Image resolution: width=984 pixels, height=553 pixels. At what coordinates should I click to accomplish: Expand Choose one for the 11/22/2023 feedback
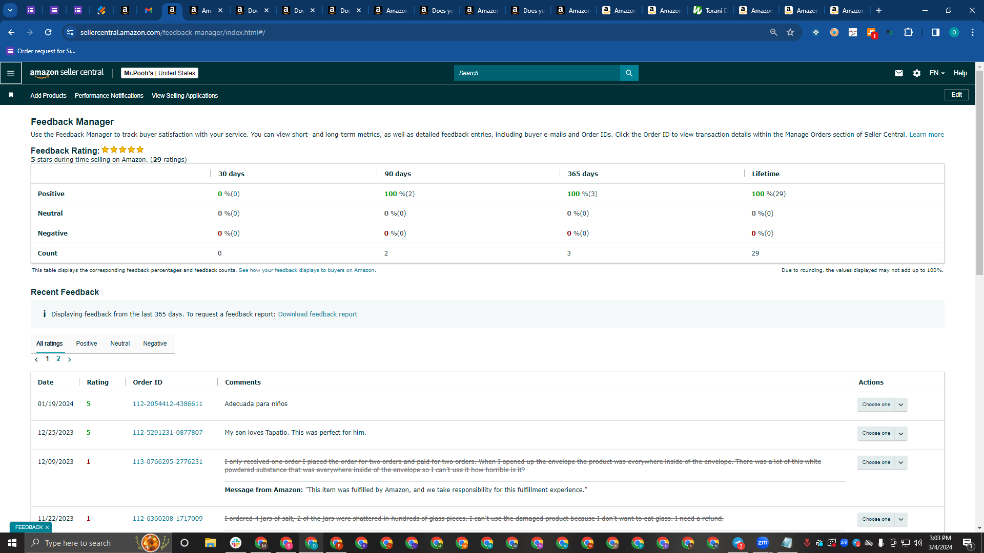tap(882, 519)
